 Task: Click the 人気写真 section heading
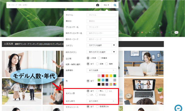(9, 44)
